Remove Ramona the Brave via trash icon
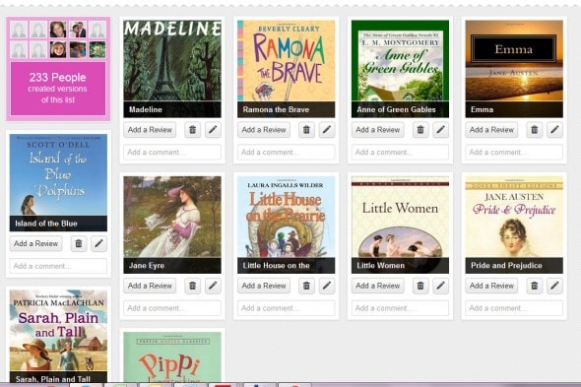 tap(306, 130)
